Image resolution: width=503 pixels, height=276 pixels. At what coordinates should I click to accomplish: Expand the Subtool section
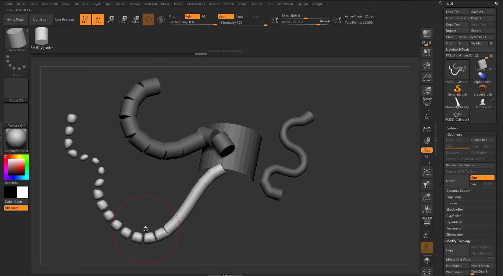pyautogui.click(x=453, y=128)
